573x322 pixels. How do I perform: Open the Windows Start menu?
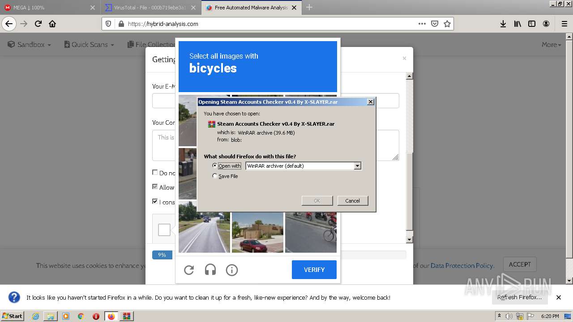click(x=13, y=316)
